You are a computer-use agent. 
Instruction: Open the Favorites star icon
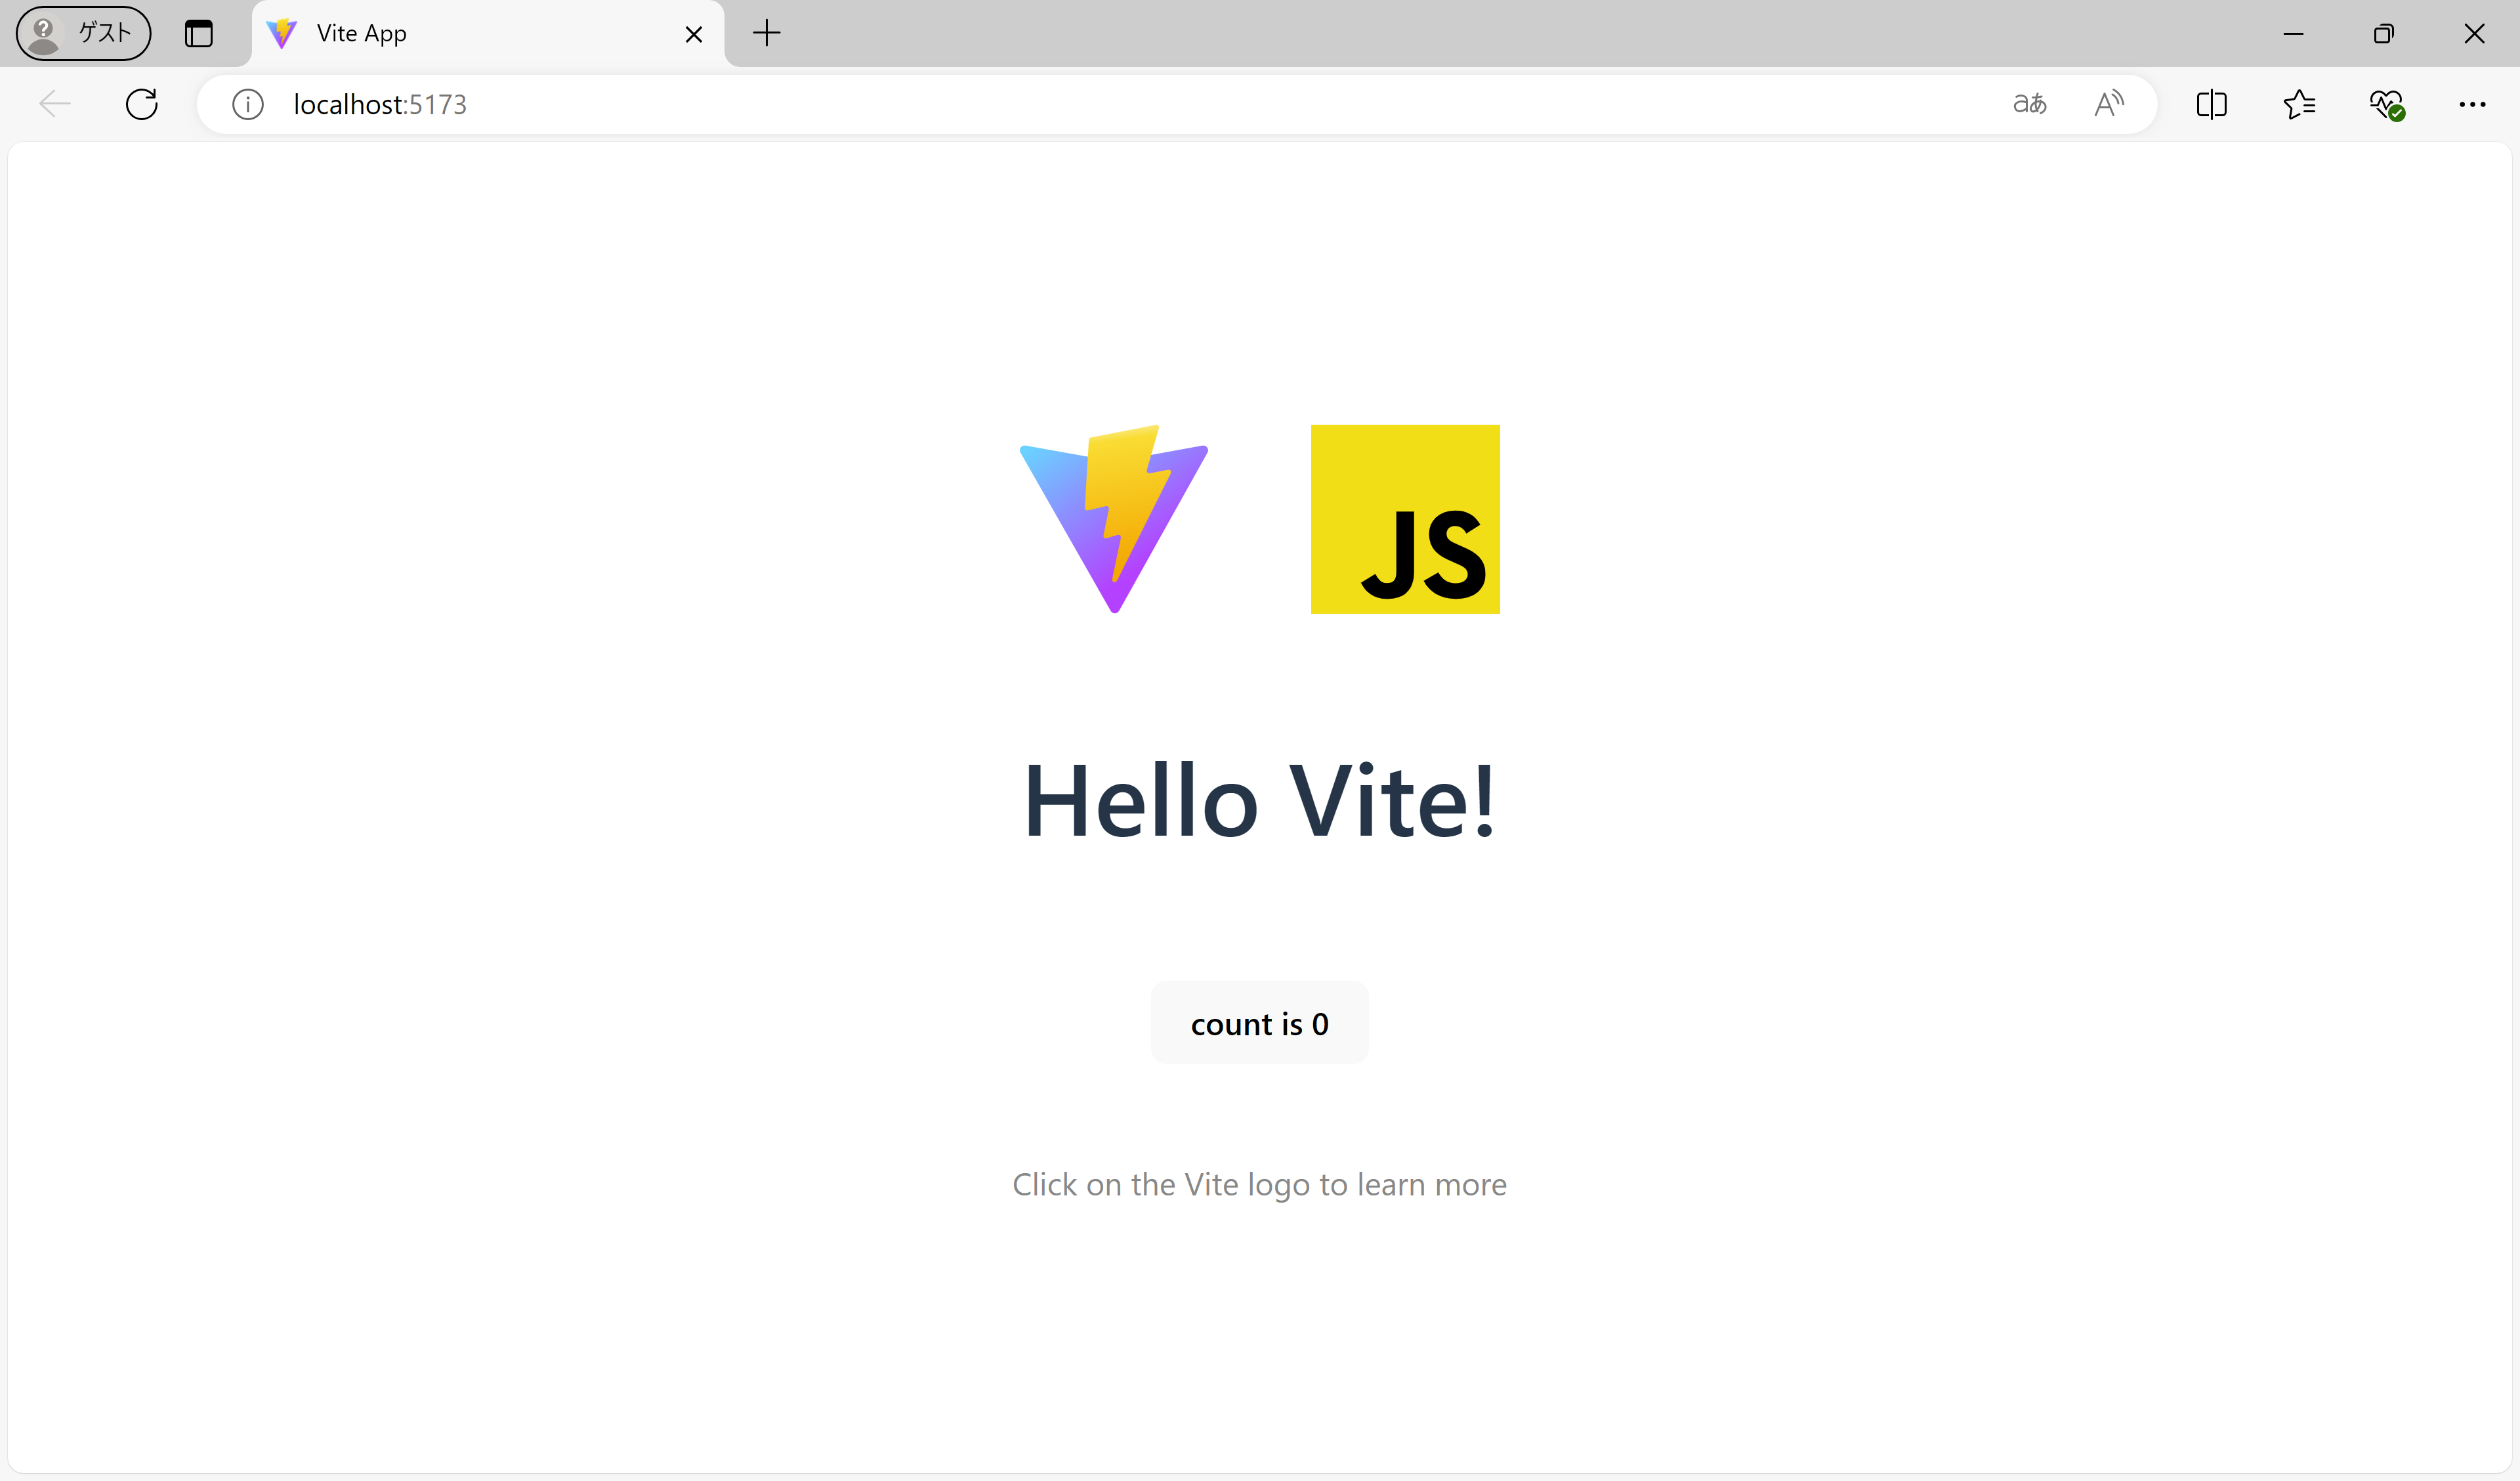tap(2299, 104)
